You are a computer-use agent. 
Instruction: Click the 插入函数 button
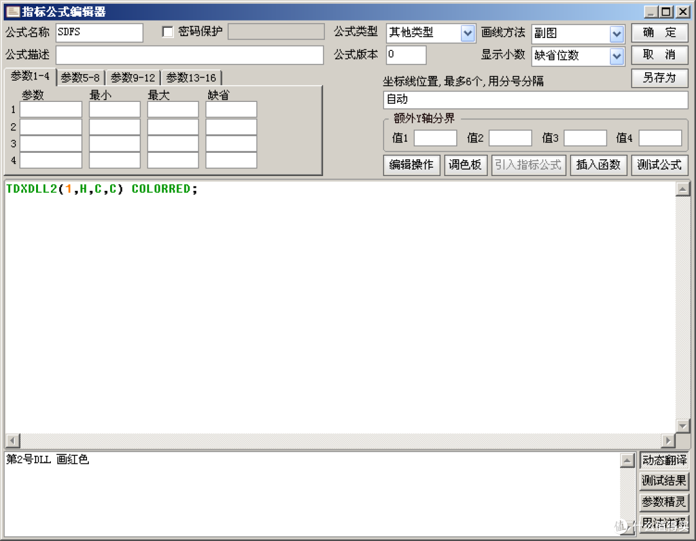pyautogui.click(x=598, y=165)
